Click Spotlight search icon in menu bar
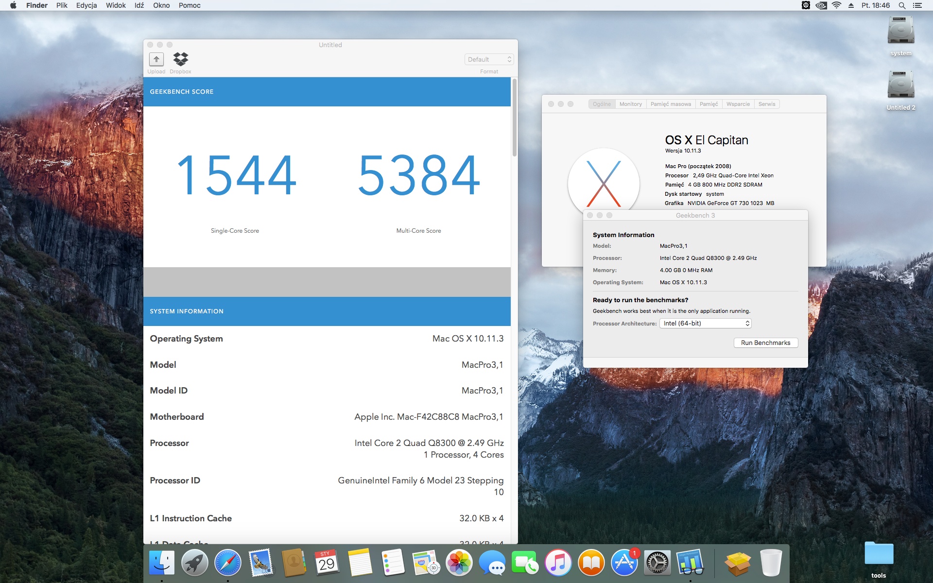The width and height of the screenshot is (933, 583). coord(902,5)
